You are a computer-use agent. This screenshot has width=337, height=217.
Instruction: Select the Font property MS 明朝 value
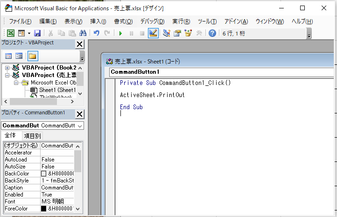[x=57, y=202]
